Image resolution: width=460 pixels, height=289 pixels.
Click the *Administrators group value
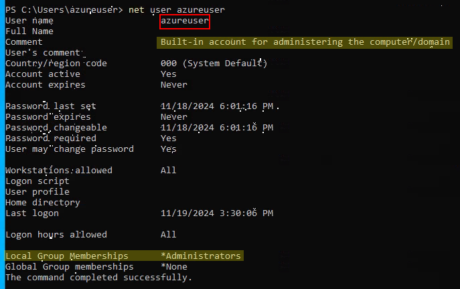coord(201,256)
